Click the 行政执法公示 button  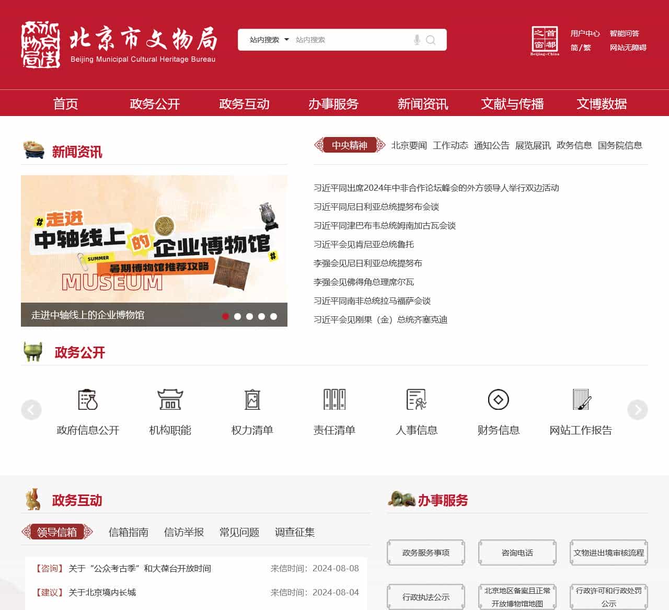(x=426, y=597)
